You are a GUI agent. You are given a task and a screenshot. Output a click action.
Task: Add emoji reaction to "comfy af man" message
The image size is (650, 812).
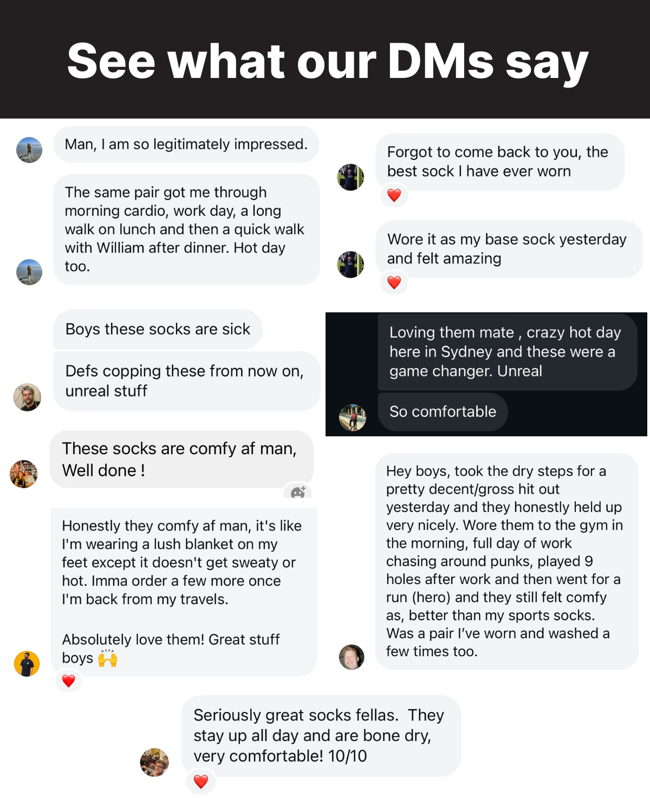(x=298, y=492)
